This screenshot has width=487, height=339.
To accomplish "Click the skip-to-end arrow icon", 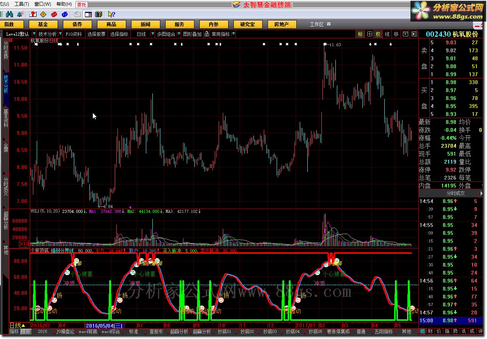I will tap(414, 34).
